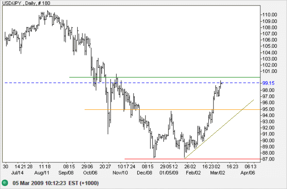The width and height of the screenshot is (287, 189).
Task: Click the blue 99.15 current price label
Action: click(x=268, y=83)
